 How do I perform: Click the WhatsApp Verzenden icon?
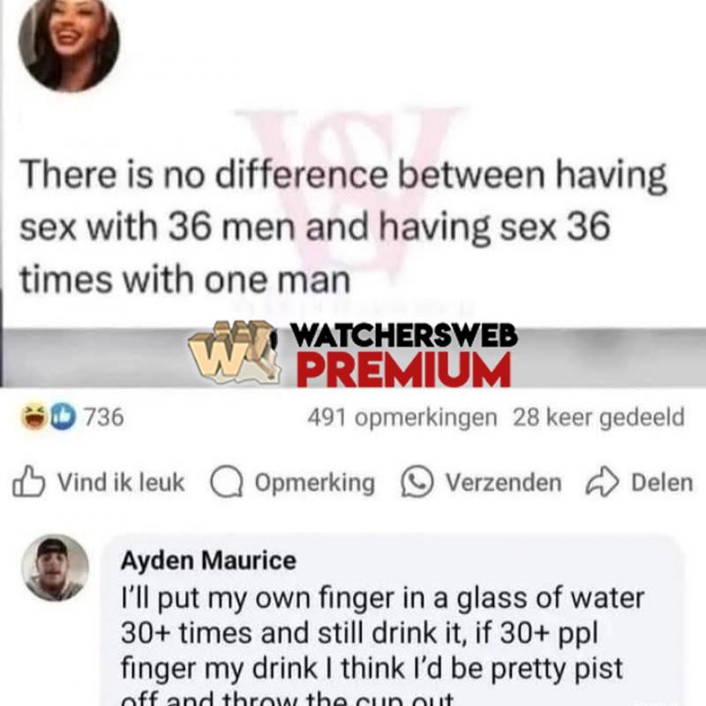pos(417,482)
